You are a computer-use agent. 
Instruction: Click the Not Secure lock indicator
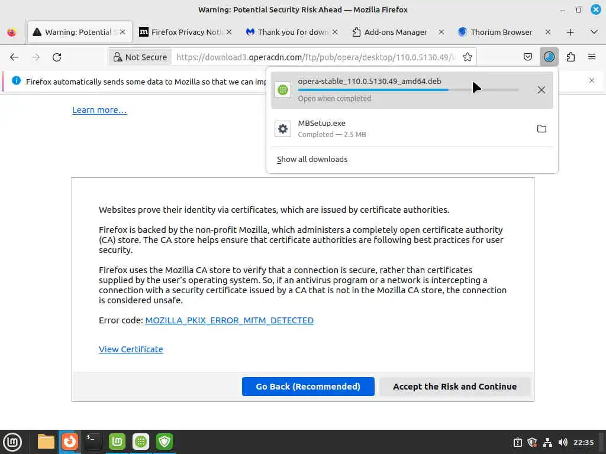[140, 57]
